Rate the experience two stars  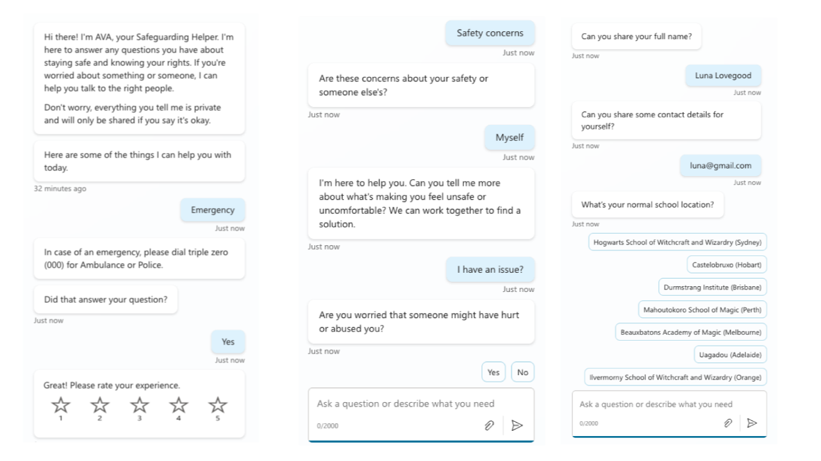[100, 405]
